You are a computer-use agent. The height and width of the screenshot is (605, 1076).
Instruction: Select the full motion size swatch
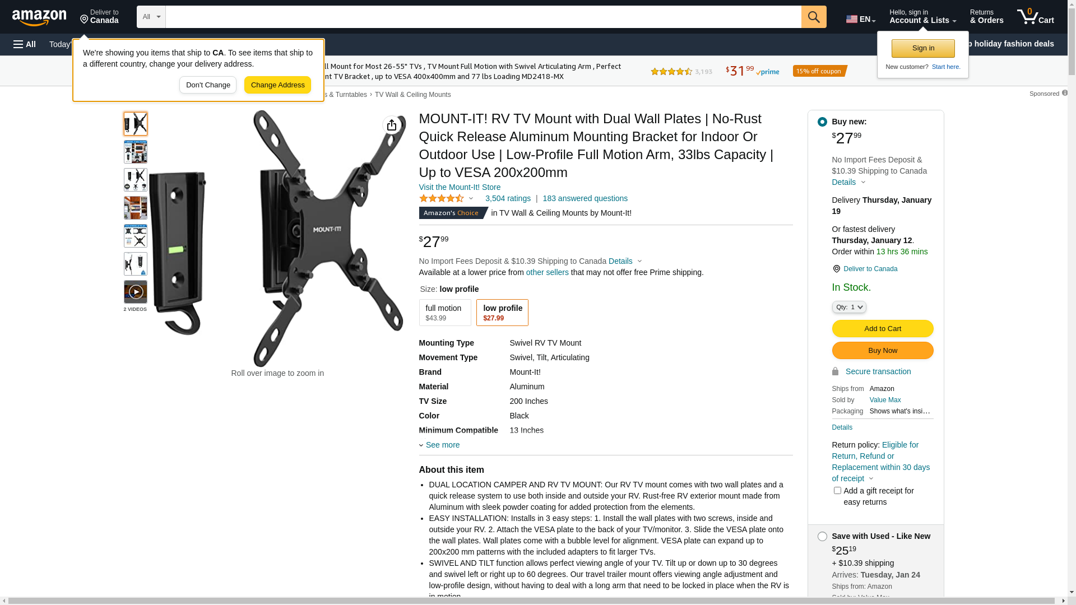445,313
